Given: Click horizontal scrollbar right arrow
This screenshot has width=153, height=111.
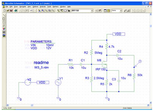Looking at the screenshot, I should point(148,105).
